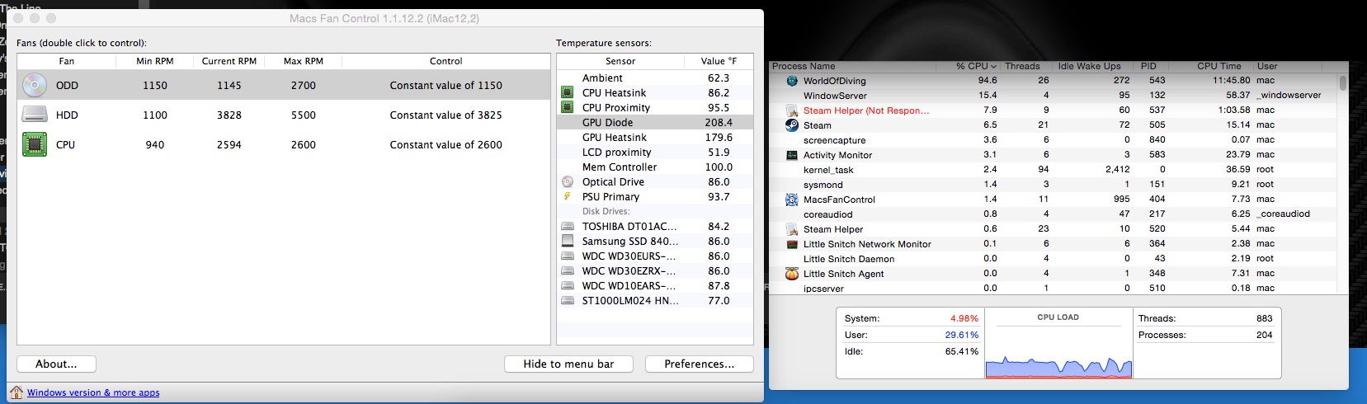Image resolution: width=1367 pixels, height=404 pixels.
Task: Click the Little Snitch Network Monitor icon
Action: [792, 244]
